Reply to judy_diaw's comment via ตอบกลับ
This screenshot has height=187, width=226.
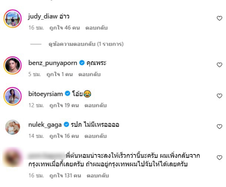pos(96,28)
